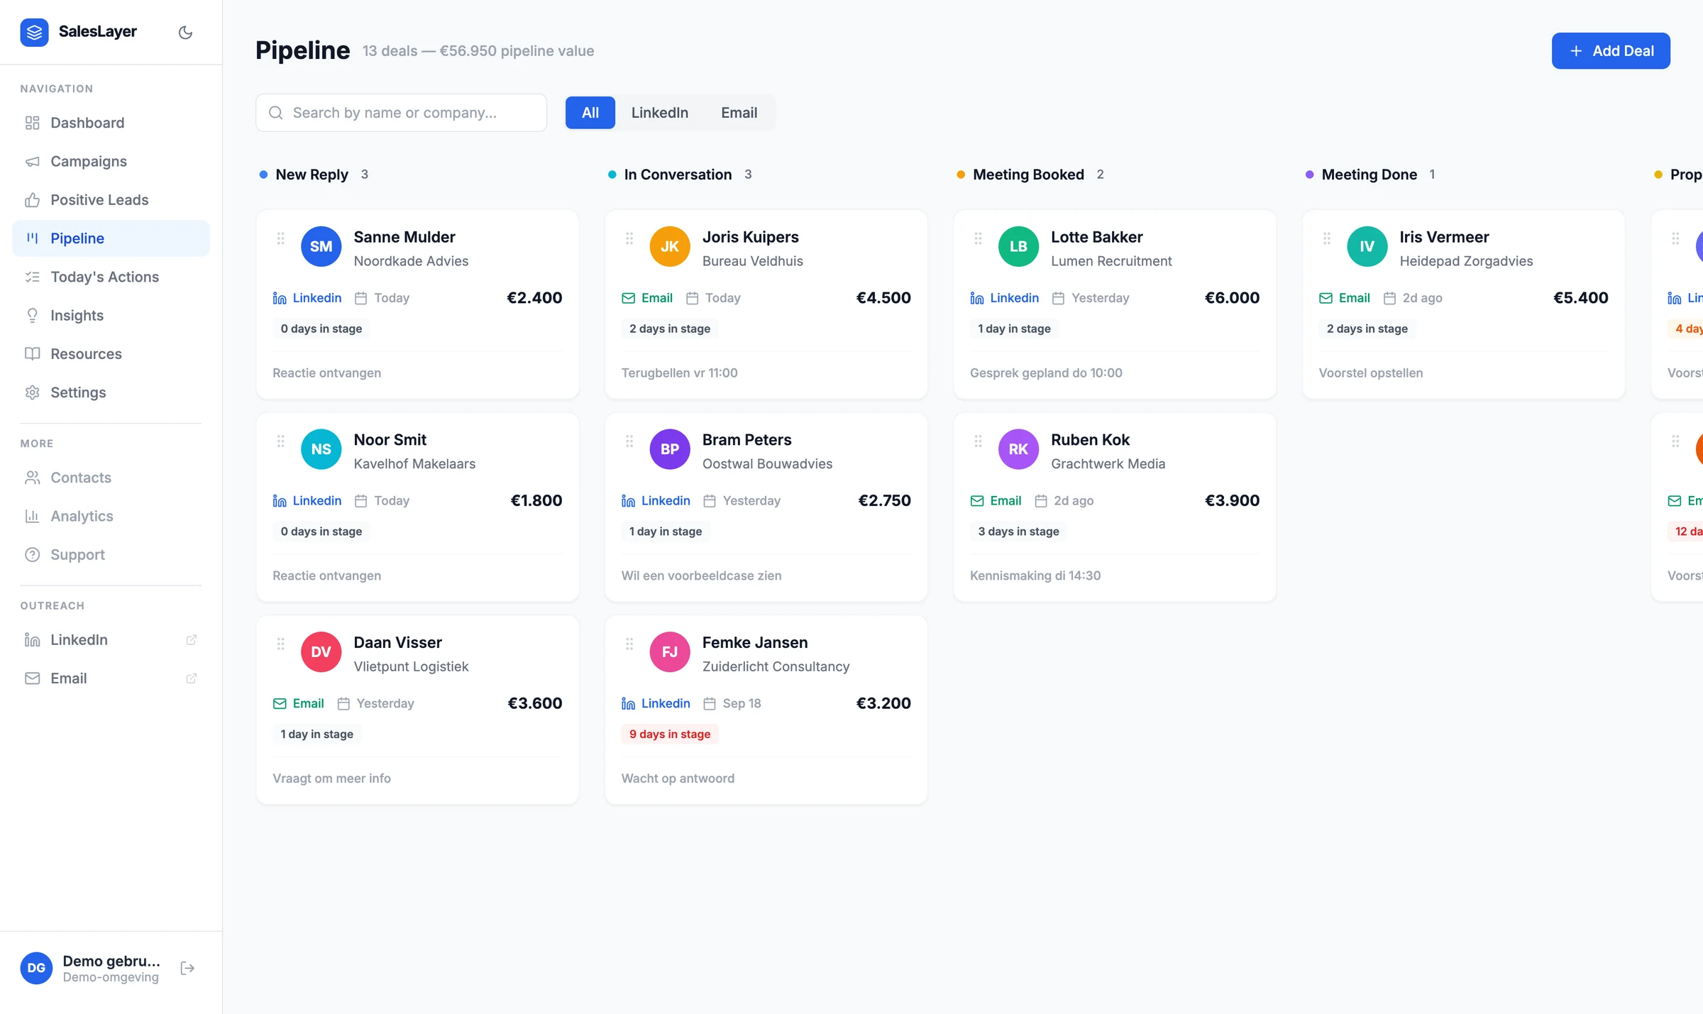The height and width of the screenshot is (1014, 1703).
Task: Click the drag handle on Femke Jansen card
Action: (x=629, y=644)
